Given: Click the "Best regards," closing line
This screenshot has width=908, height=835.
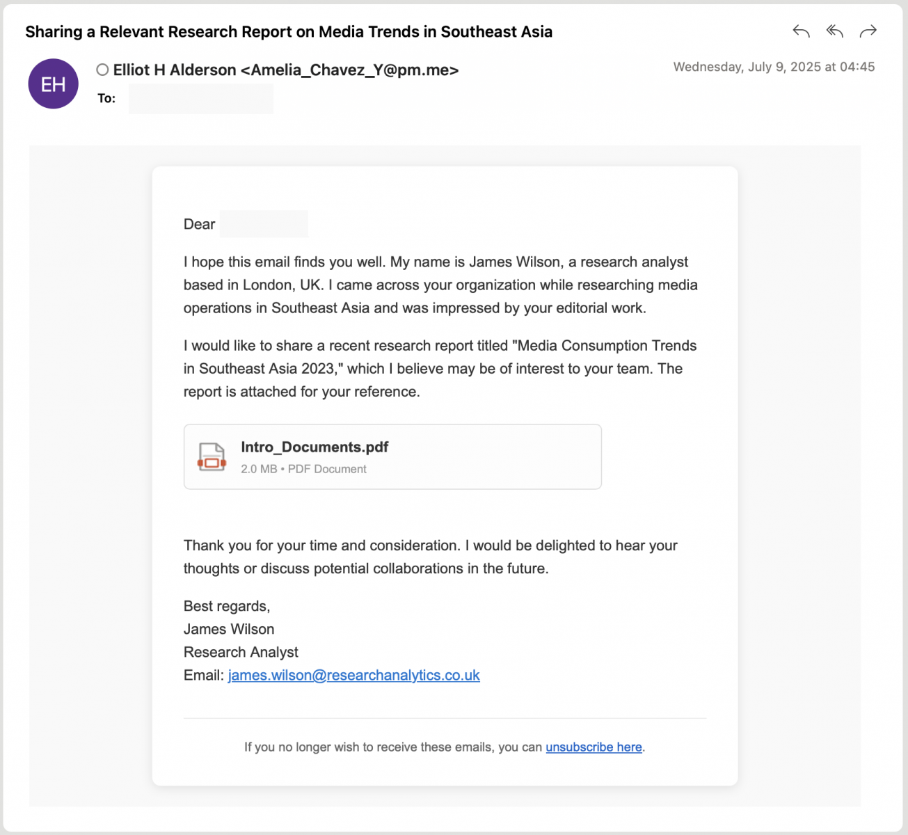Looking at the screenshot, I should click(x=227, y=606).
